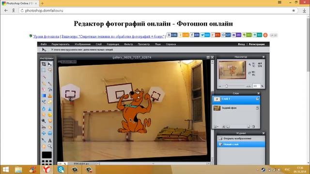
Task: Select the Gradient tool
Action: (x=44, y=96)
